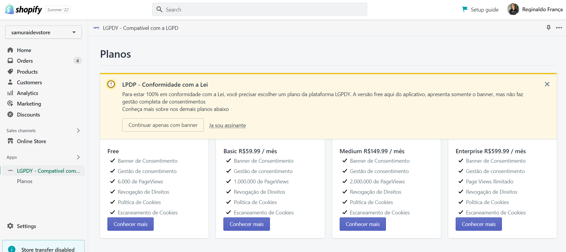Click Basic R$59.99 / mês heading
566x252 pixels.
pyautogui.click(x=250, y=151)
